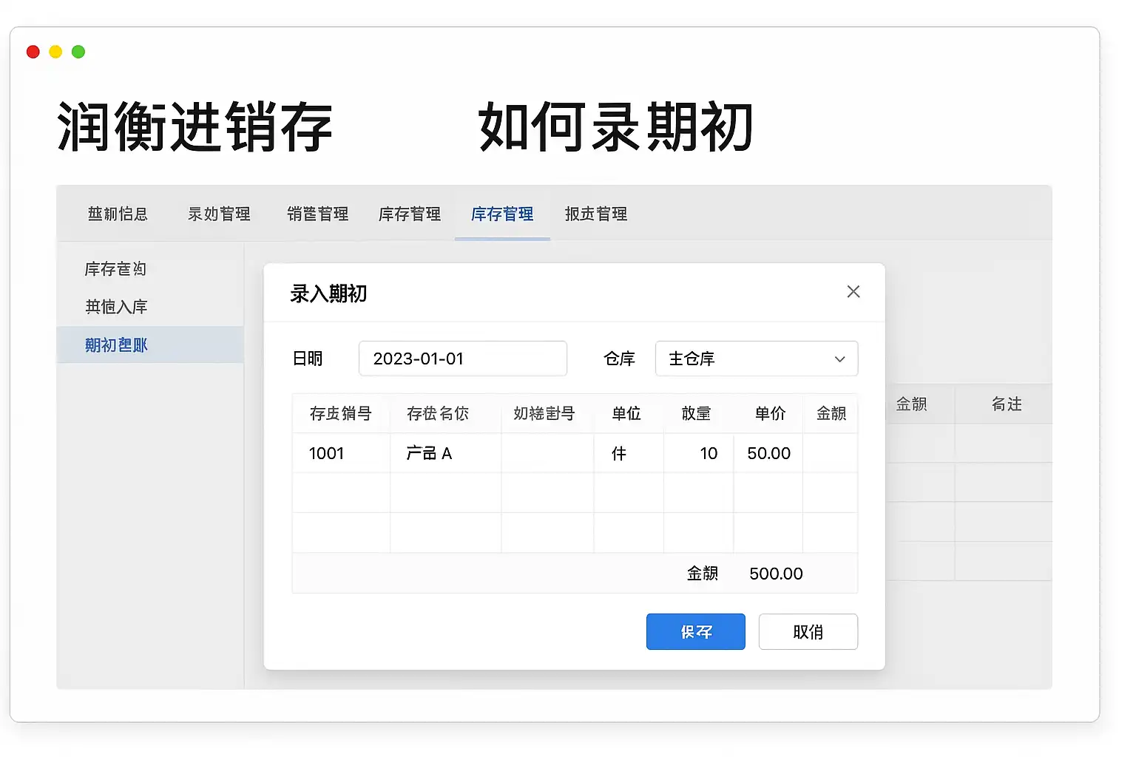Screen dimensions: 1136x757
Task: Select 其他入库 in the left sidebar
Action: [x=116, y=307]
